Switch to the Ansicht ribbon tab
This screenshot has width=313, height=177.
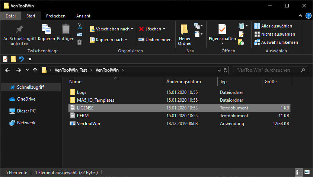[83, 16]
